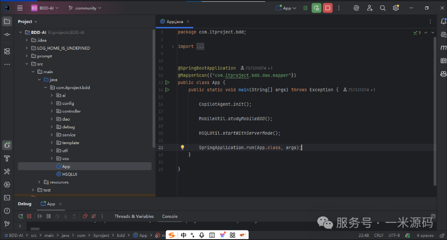The image size is (447, 240).
Task: Stop App in the Debug panel toolbar
Action: click(29, 216)
